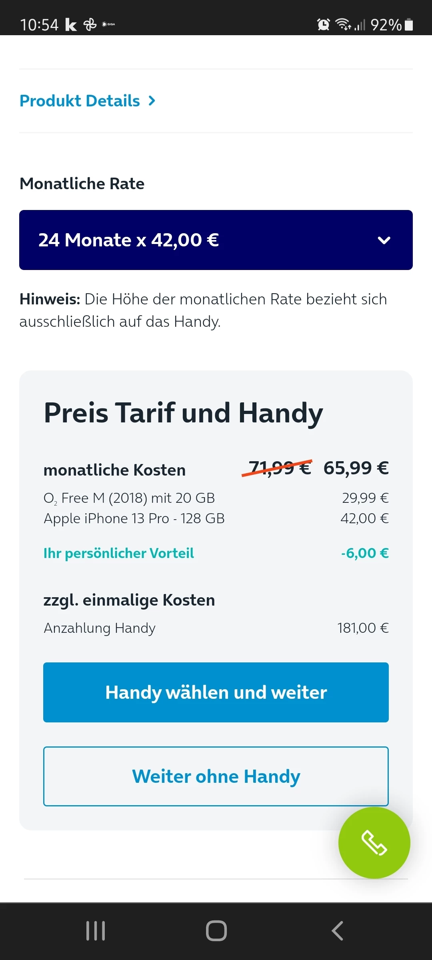This screenshot has height=960, width=432.
Task: Tap the pinwheel notification icon
Action: tap(90, 25)
